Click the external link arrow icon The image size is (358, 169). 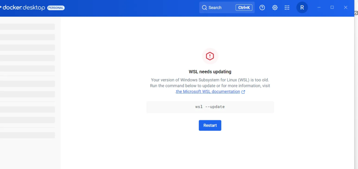point(243,92)
